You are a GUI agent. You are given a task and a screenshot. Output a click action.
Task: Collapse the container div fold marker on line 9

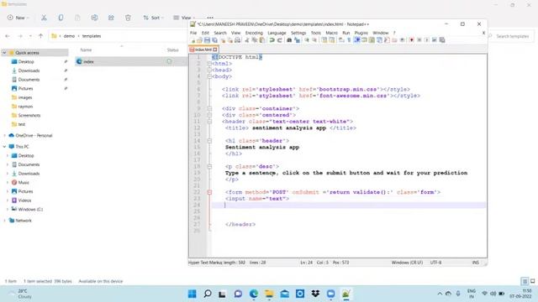[x=209, y=108]
